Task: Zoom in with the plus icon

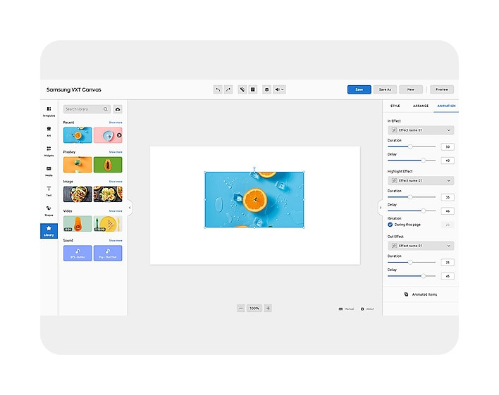Action: pyautogui.click(x=268, y=308)
